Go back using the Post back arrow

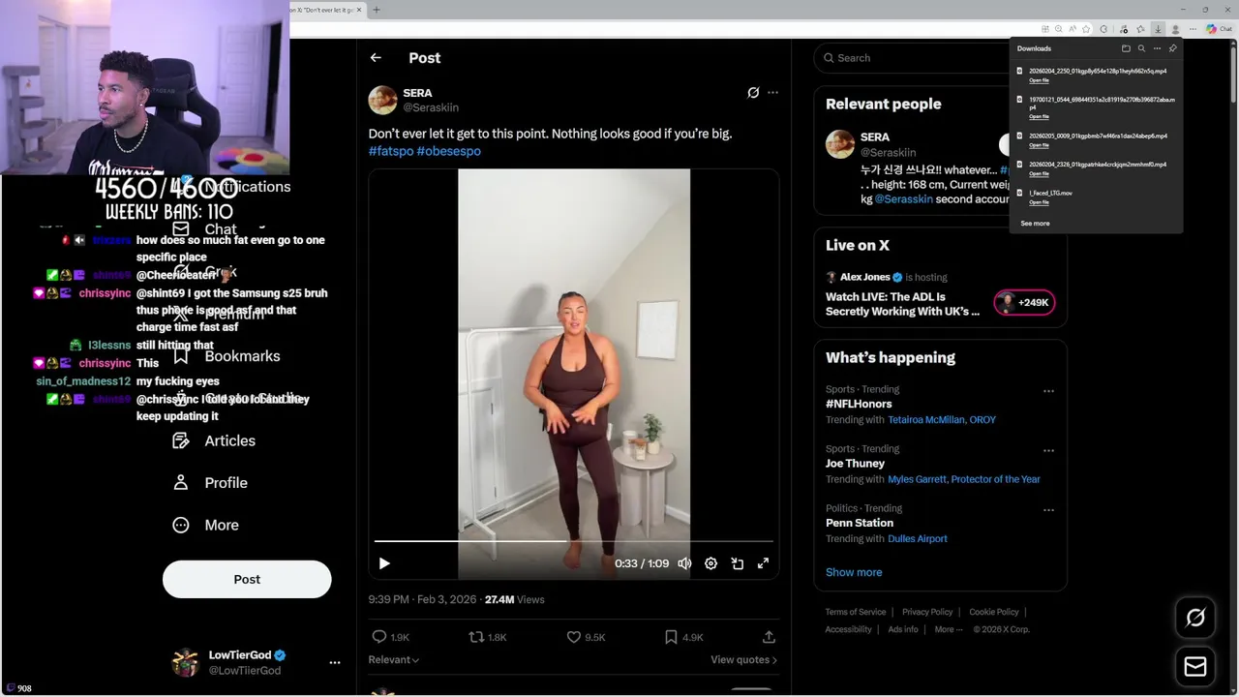coord(376,58)
